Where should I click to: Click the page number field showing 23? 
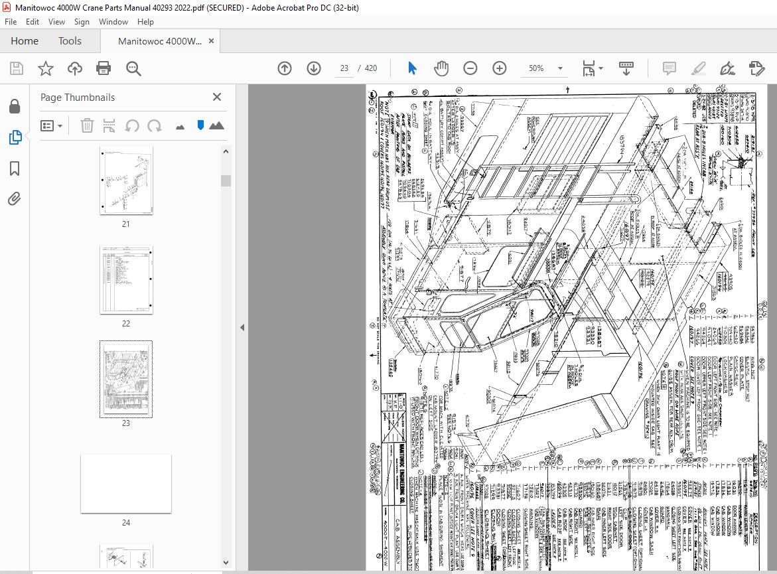(x=344, y=68)
